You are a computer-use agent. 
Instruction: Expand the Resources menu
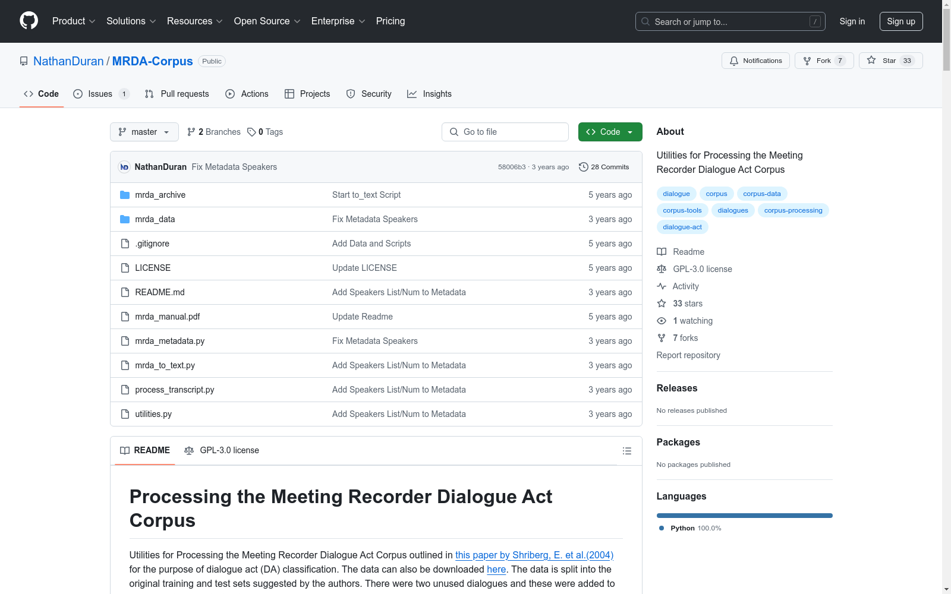195,21
